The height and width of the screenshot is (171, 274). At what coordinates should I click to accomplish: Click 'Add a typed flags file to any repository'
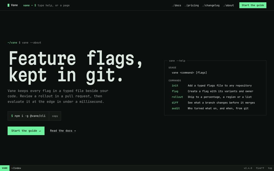tap(220, 85)
